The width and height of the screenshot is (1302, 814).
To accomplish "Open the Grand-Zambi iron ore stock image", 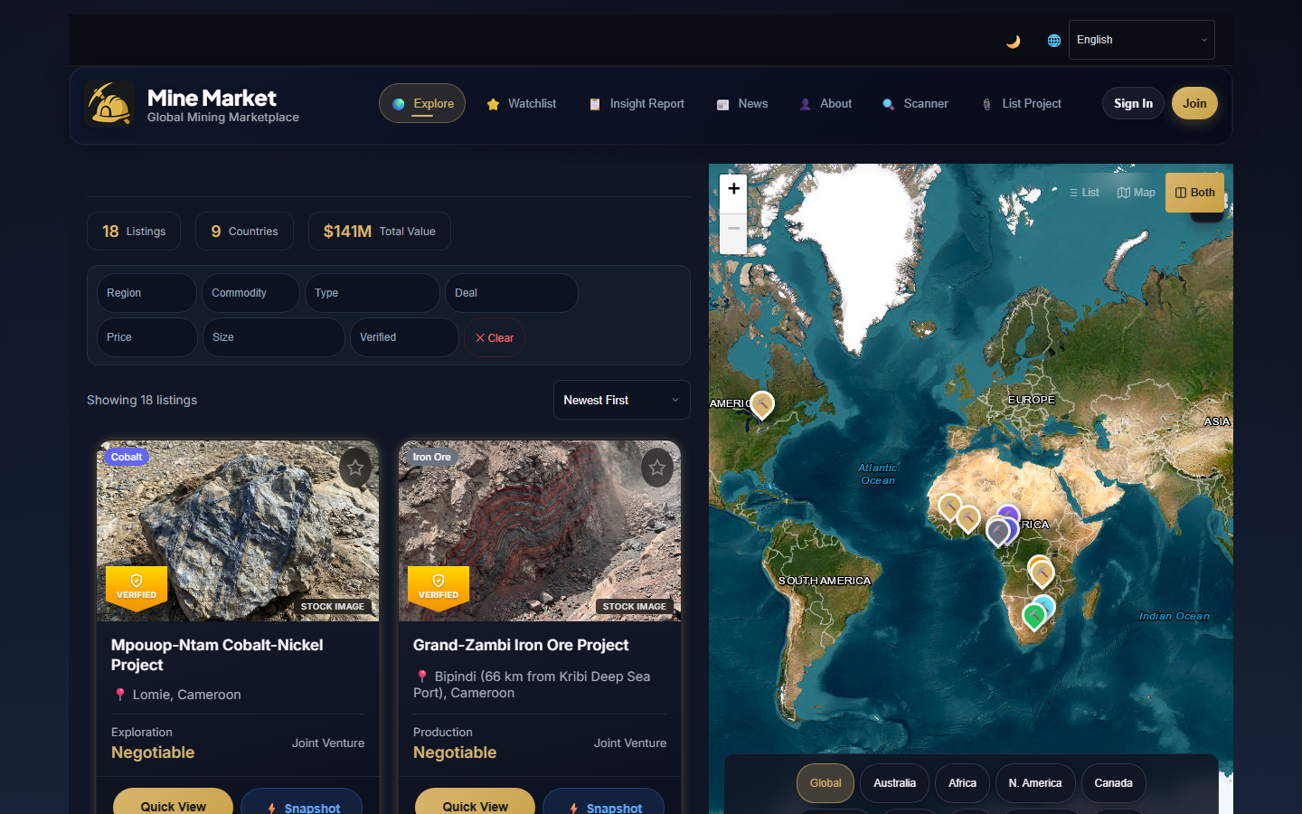I will pyautogui.click(x=540, y=530).
